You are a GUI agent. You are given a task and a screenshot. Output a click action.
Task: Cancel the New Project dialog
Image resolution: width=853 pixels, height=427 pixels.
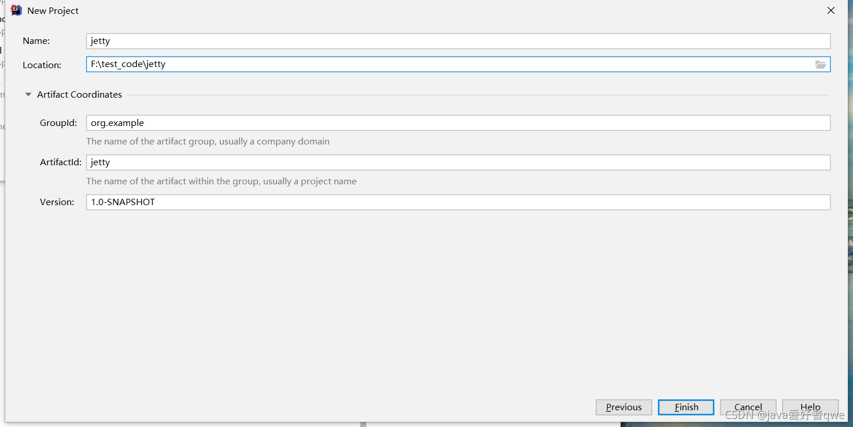coord(748,407)
